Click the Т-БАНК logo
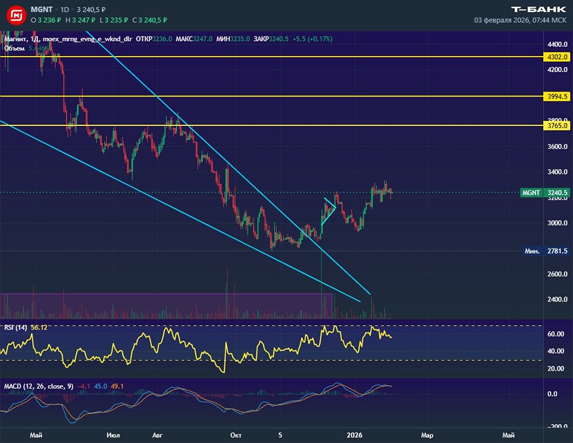This screenshot has width=573, height=443. [539, 9]
